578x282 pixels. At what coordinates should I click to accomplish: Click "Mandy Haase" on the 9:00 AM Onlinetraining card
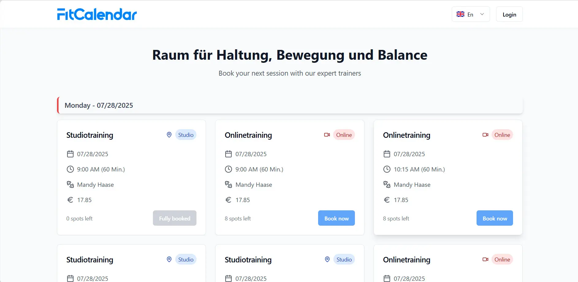(254, 185)
